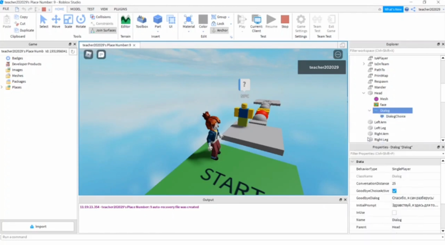
Task: Open the in-game chat icon
Action: pos(101,54)
